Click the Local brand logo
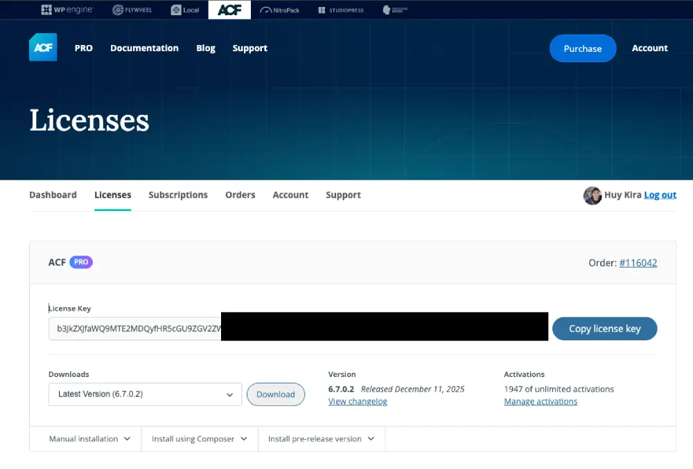This screenshot has width=693, height=469. 184,10
